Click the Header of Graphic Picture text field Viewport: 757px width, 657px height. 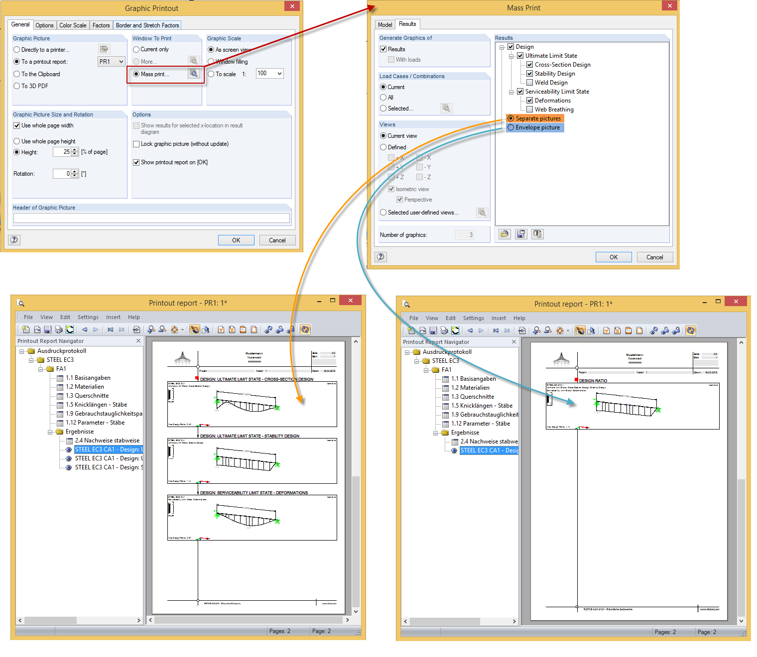(x=151, y=218)
